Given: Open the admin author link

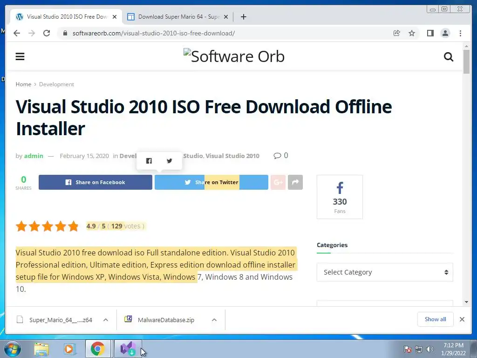Looking at the screenshot, I should click(x=34, y=156).
